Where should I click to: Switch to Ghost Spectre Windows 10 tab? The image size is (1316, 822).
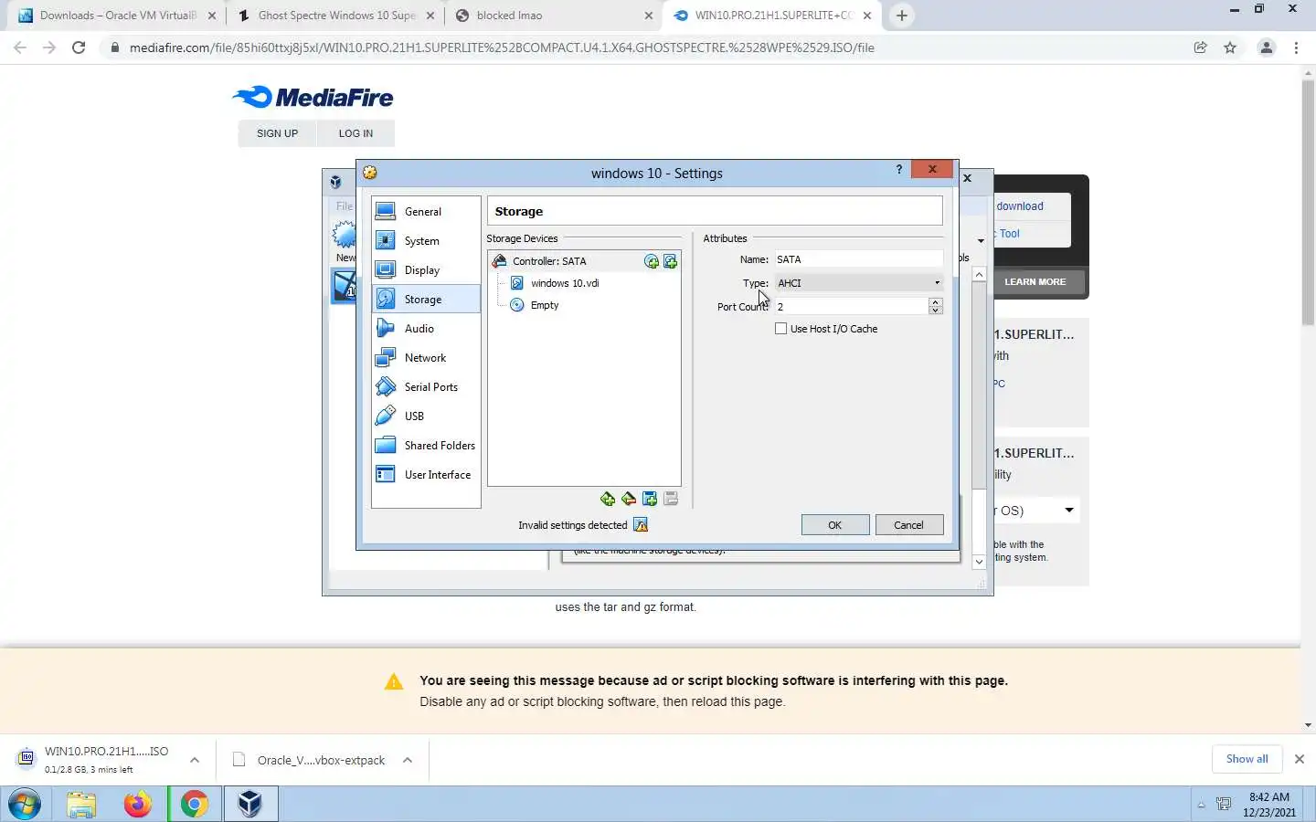click(335, 16)
